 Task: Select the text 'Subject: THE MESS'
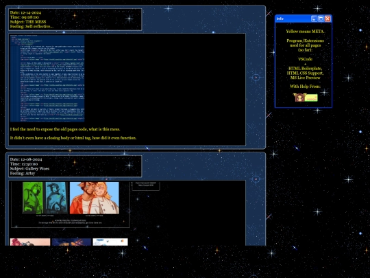pos(28,22)
